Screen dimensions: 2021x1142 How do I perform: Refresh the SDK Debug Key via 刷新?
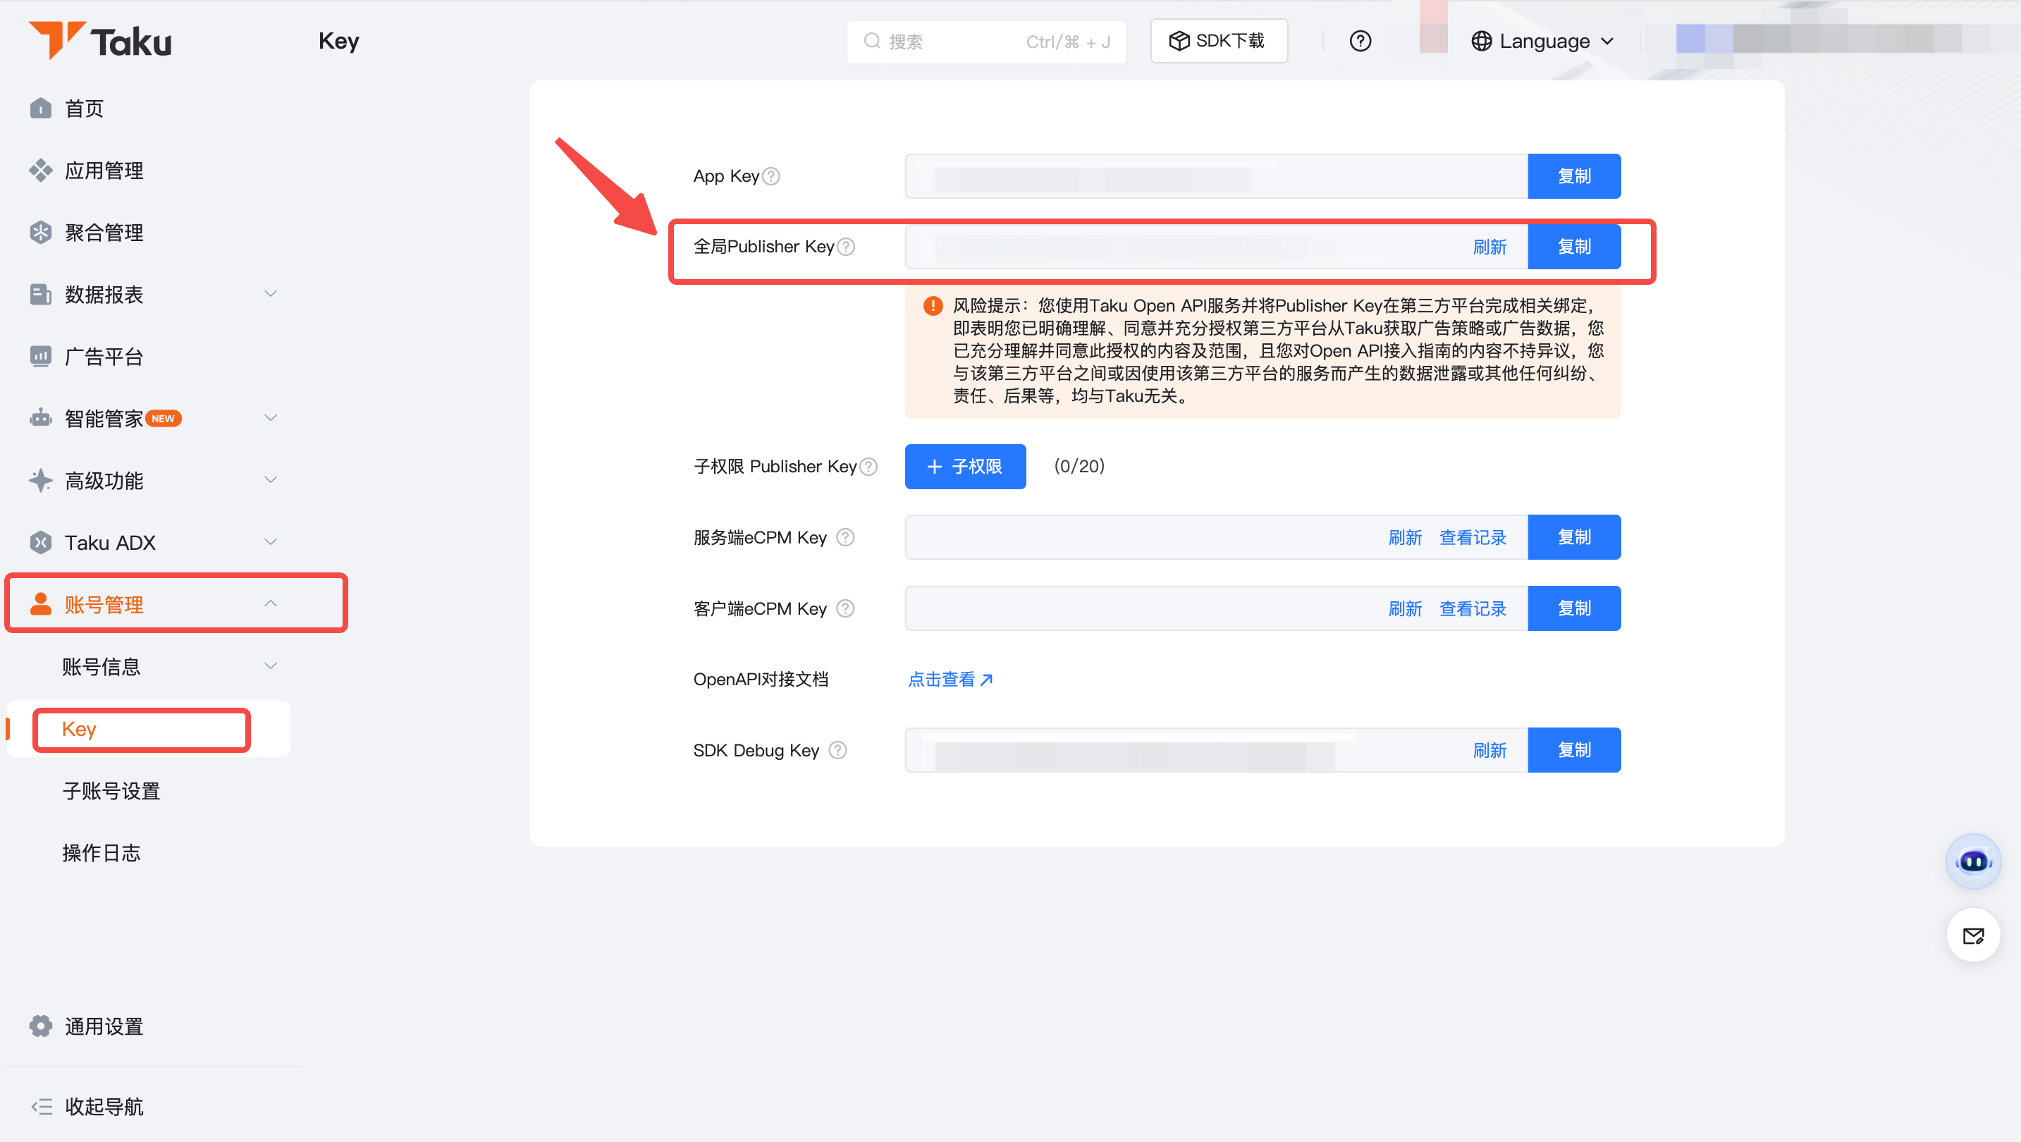coord(1490,751)
